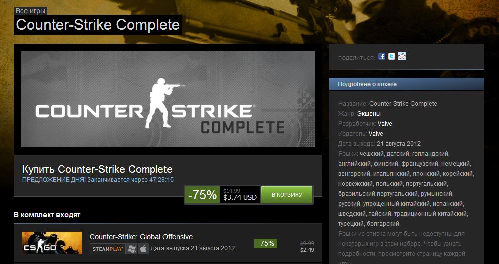Click the Counter-Strike Complete page title
The image size is (499, 264).
coord(97,25)
